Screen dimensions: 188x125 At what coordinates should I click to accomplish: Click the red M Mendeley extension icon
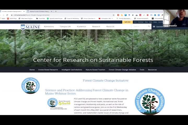(x=140, y=15)
